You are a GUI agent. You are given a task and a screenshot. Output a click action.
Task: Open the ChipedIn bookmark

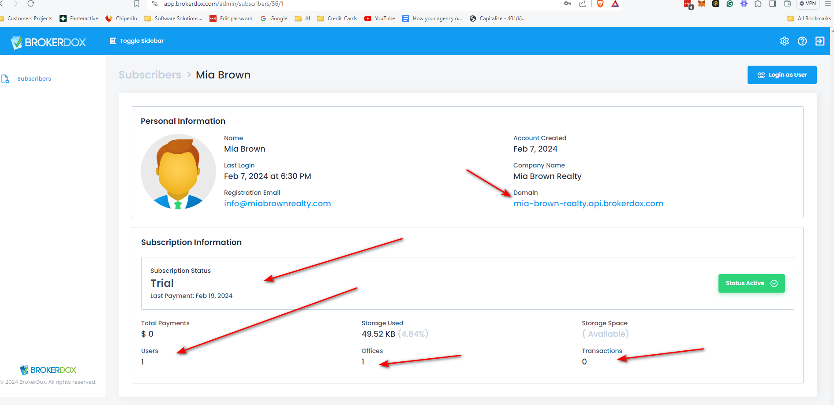121,19
